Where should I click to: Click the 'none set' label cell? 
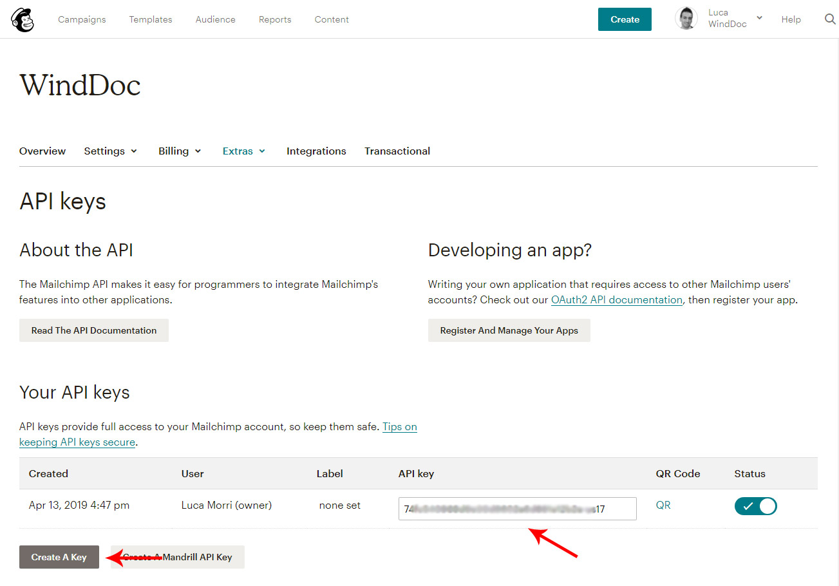pos(340,506)
